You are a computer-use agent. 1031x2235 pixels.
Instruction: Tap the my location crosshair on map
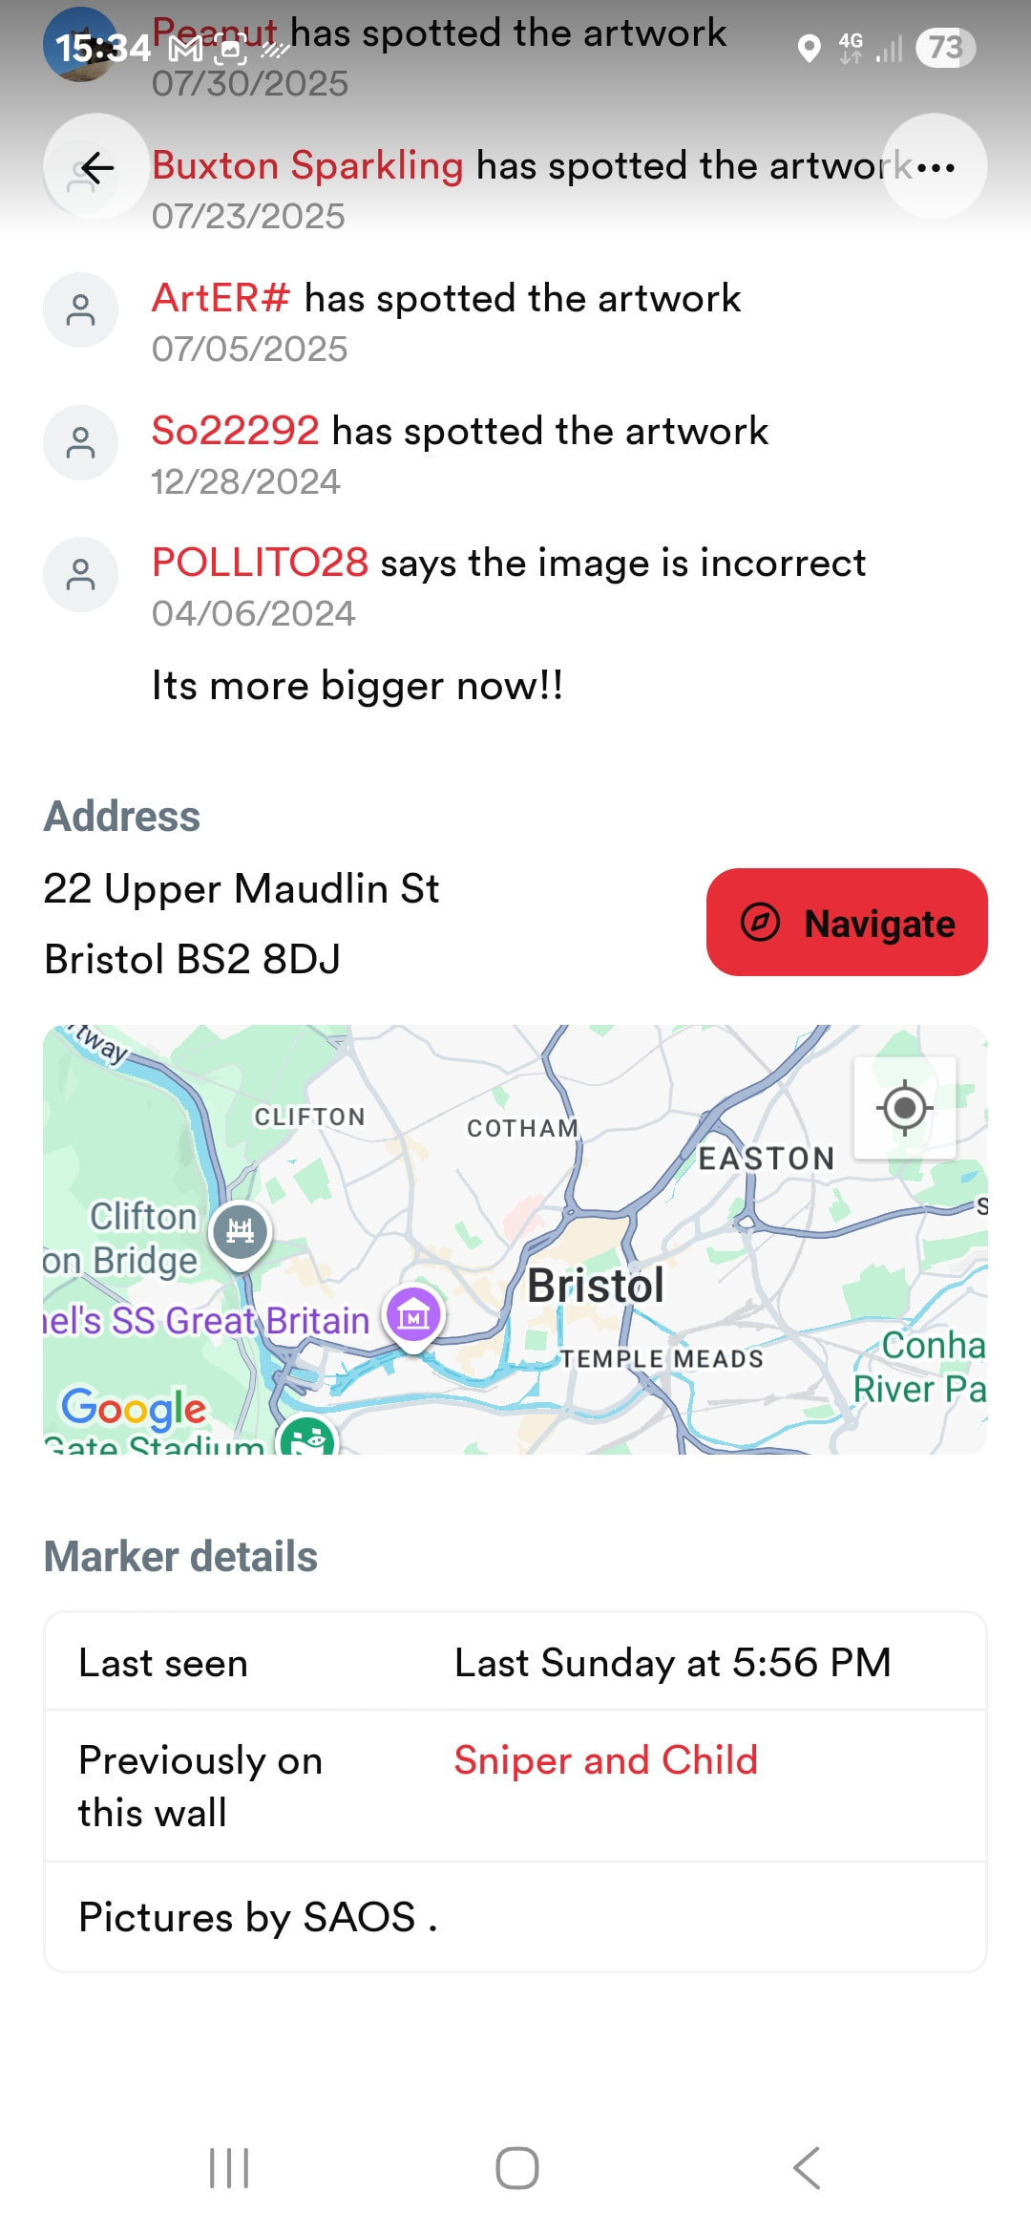904,1108
